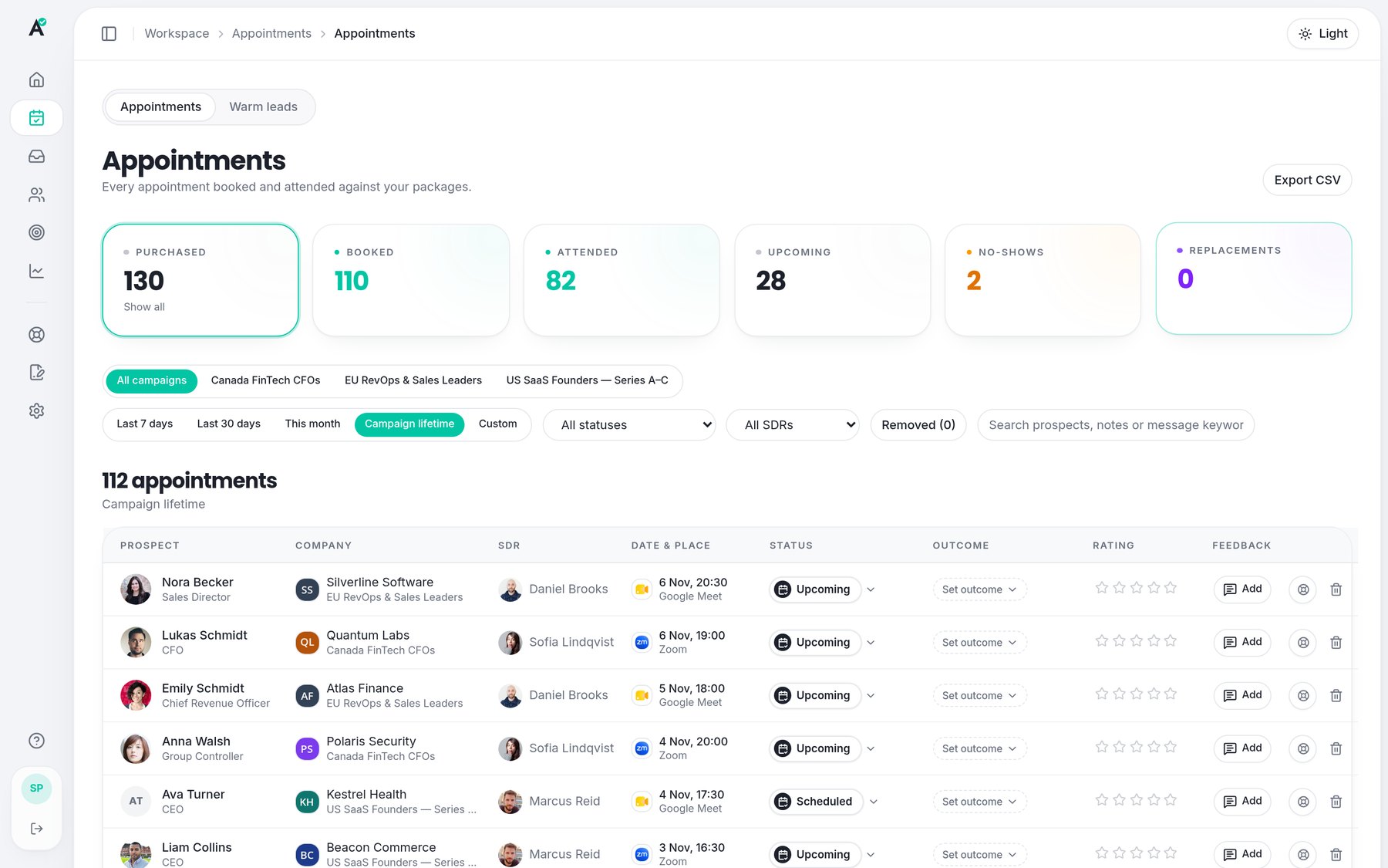1388x868 pixels.
Task: Click the lifebuoy icon in Nora Becker's row
Action: pos(1303,589)
